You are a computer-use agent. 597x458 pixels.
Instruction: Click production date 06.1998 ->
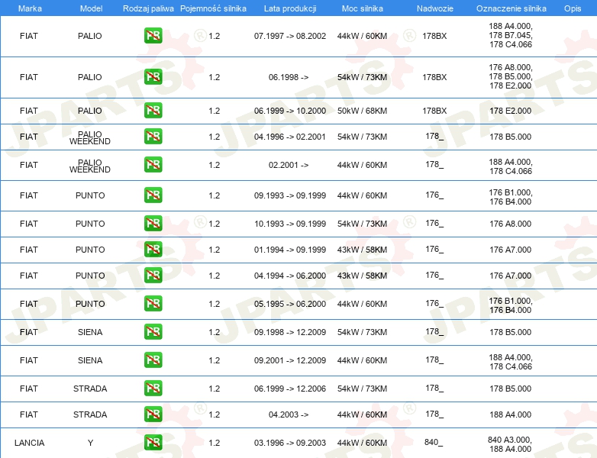coord(289,77)
